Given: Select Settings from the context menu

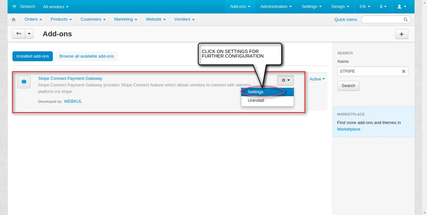Looking at the screenshot, I should (256, 92).
